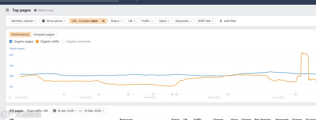The height and width of the screenshot is (120, 316).
Task: Click the Add filter button
Action: click(x=228, y=21)
